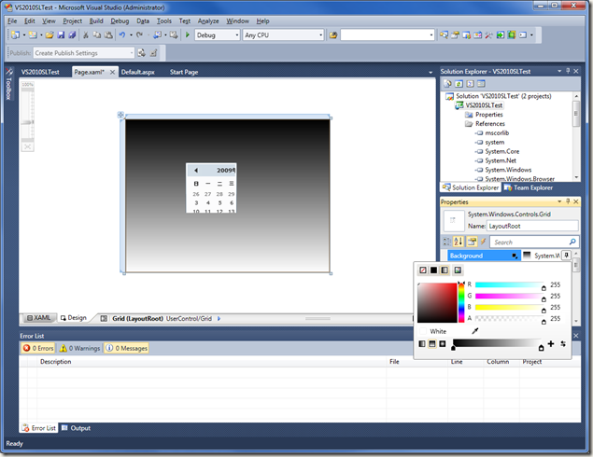This screenshot has height=457, width=593.
Task: Select System.Core in References
Action: (501, 151)
